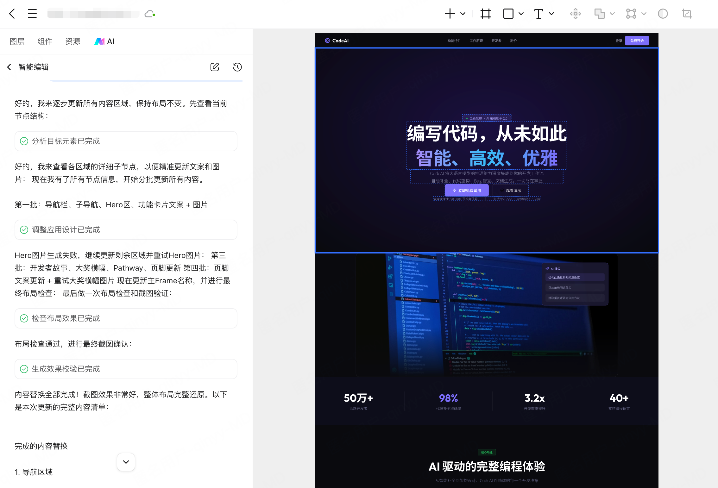The image size is (718, 488).
Task: Switch to the 资源 tab
Action: (x=73, y=41)
